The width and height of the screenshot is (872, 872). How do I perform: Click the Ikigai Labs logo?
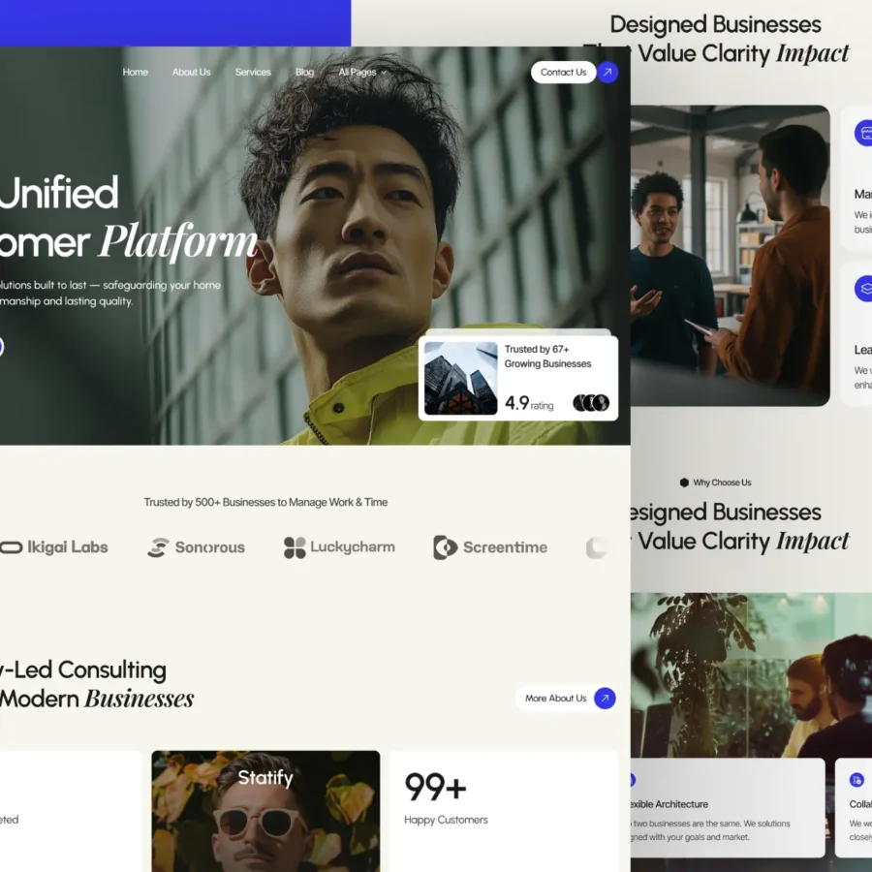click(x=54, y=547)
